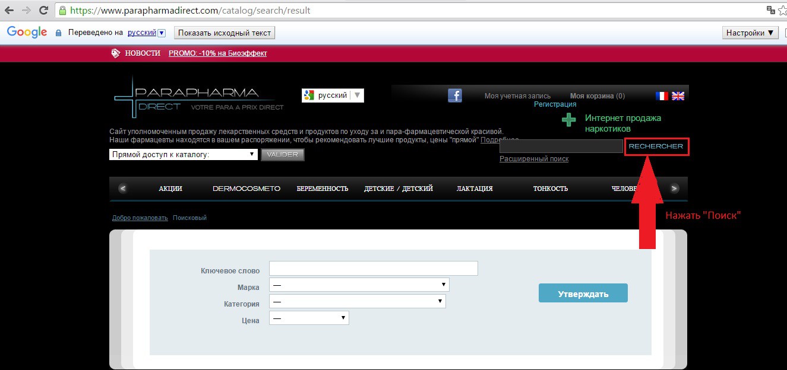
Task: Click the 'Марка' field label
Action: (248, 288)
